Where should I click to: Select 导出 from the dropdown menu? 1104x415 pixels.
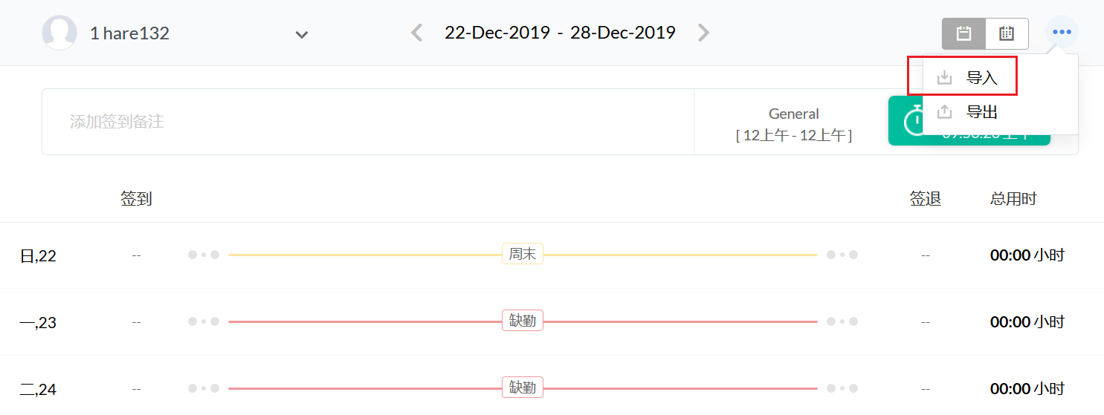(x=981, y=112)
